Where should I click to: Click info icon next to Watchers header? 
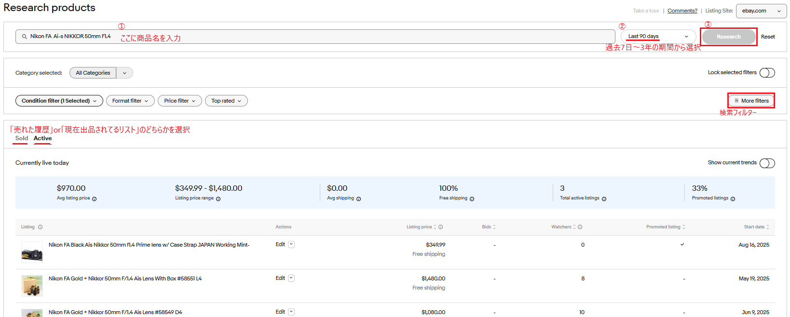pos(580,227)
